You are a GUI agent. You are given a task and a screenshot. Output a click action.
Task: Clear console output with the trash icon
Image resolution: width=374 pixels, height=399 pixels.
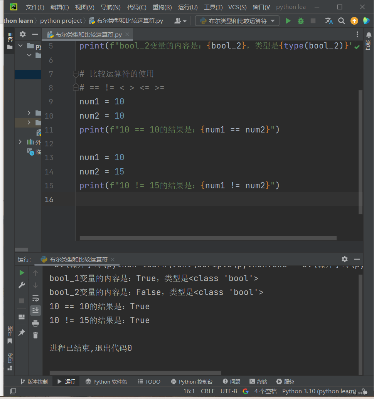tap(35, 335)
